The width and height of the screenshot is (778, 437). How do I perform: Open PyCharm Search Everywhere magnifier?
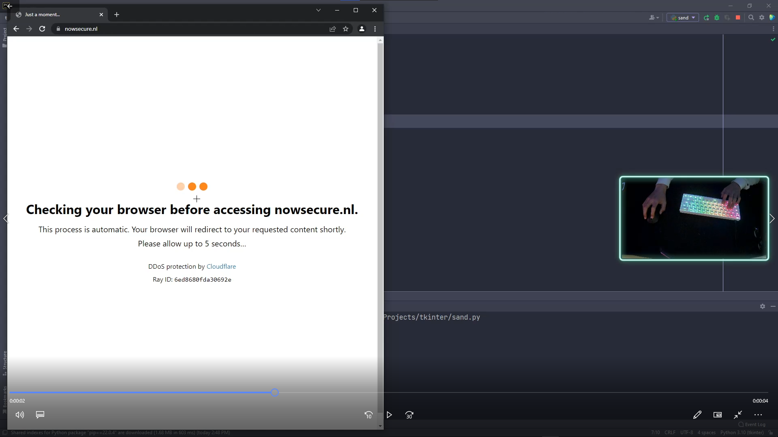tap(751, 18)
